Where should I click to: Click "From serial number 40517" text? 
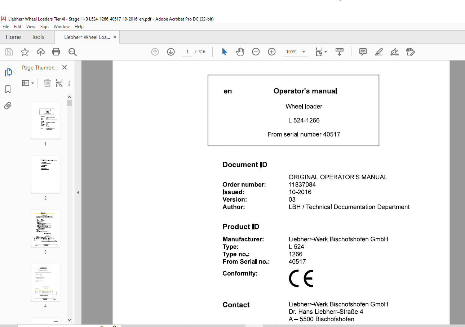point(304,134)
